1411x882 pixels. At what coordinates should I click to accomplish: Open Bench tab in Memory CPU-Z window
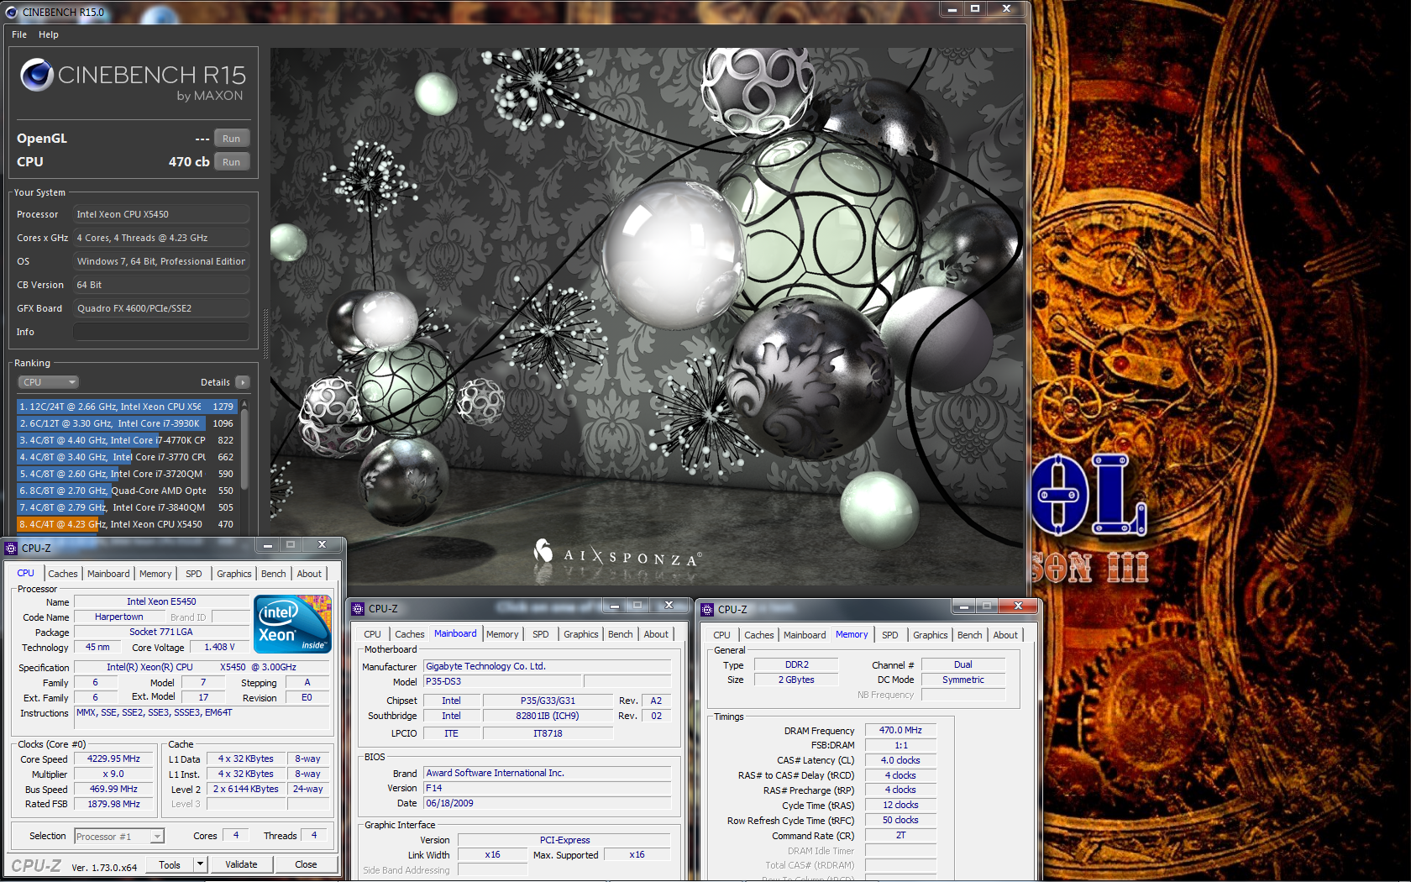pyautogui.click(x=969, y=635)
